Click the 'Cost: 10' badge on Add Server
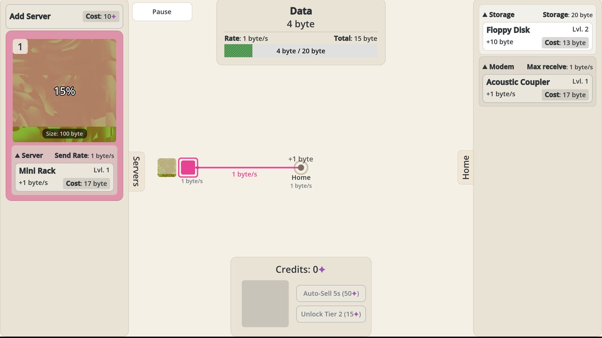This screenshot has height=338, width=602. tap(101, 16)
